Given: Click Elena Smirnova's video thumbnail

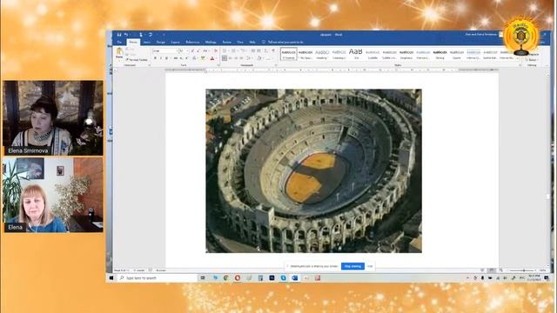Looking at the screenshot, I should [53, 118].
